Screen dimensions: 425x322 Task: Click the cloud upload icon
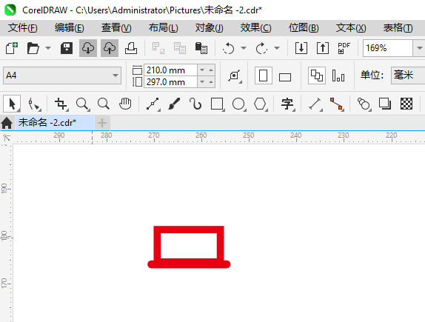(110, 48)
